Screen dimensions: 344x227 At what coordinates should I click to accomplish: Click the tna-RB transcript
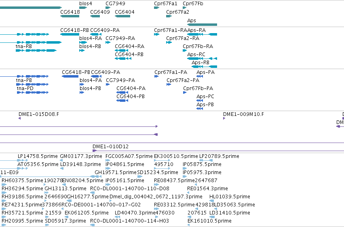click(36, 50)
